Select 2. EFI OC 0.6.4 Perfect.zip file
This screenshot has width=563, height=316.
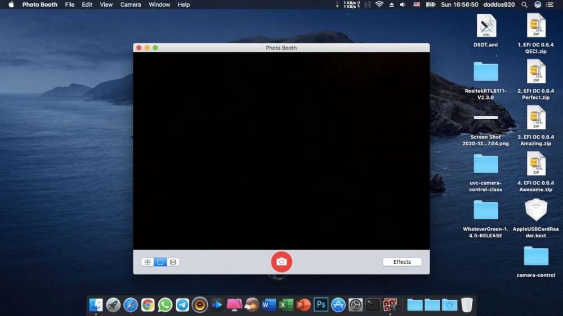536,80
